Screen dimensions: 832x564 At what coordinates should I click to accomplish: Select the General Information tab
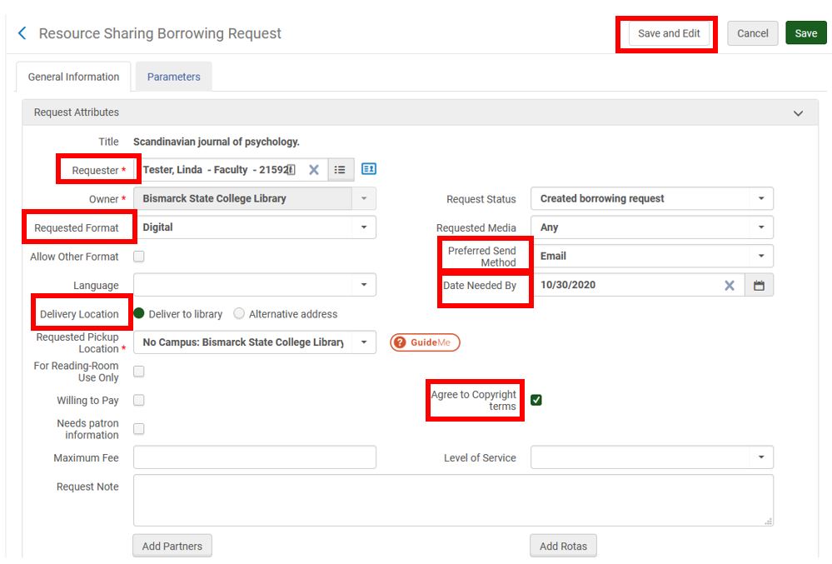point(72,76)
